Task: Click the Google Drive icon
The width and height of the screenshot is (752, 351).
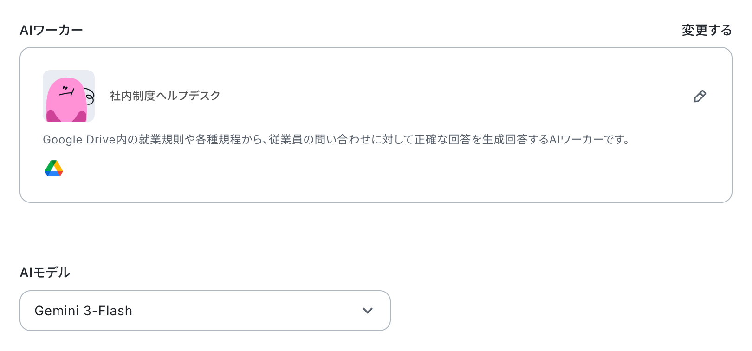Action: tap(54, 169)
